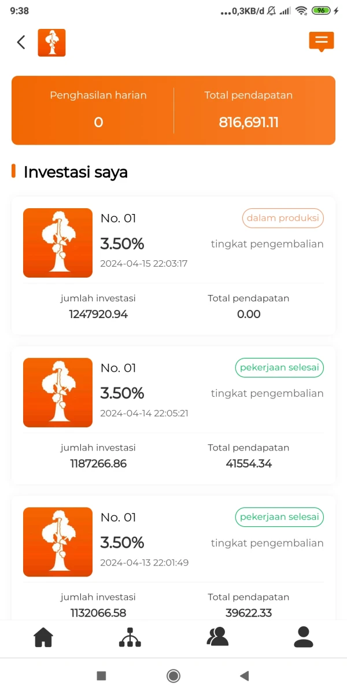Image resolution: width=347 pixels, height=694 pixels.
Task: Open the orange message icon
Action: tap(322, 41)
